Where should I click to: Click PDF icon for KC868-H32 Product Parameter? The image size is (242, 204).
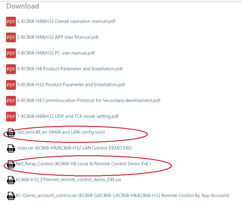pos(11,85)
